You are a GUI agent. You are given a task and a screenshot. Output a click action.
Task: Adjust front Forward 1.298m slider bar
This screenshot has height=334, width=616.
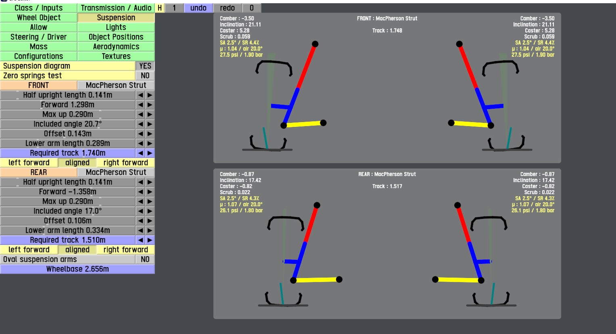coord(68,105)
